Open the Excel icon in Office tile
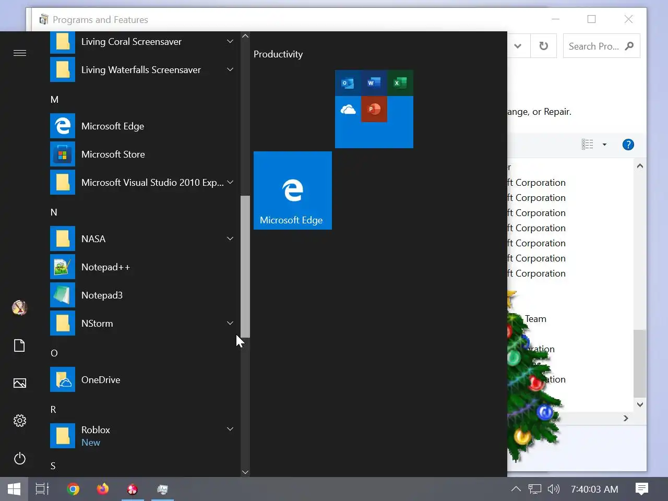 (x=400, y=83)
